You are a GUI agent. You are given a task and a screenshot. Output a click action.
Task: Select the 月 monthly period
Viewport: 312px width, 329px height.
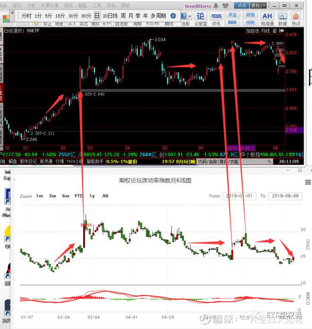130,16
